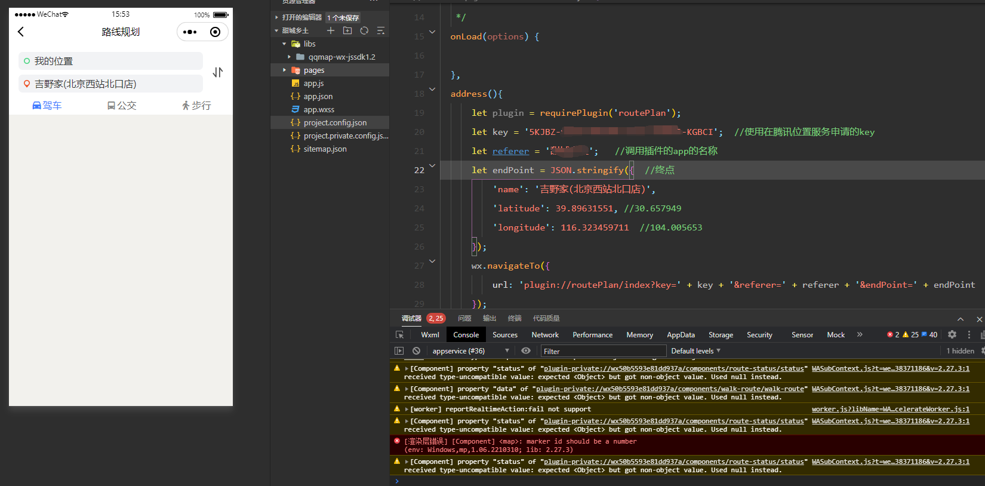
Task: Open the Wxml devtools tab
Action: point(430,335)
